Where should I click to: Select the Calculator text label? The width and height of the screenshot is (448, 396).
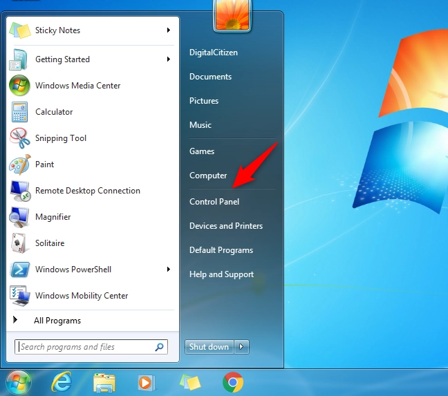[x=54, y=112]
